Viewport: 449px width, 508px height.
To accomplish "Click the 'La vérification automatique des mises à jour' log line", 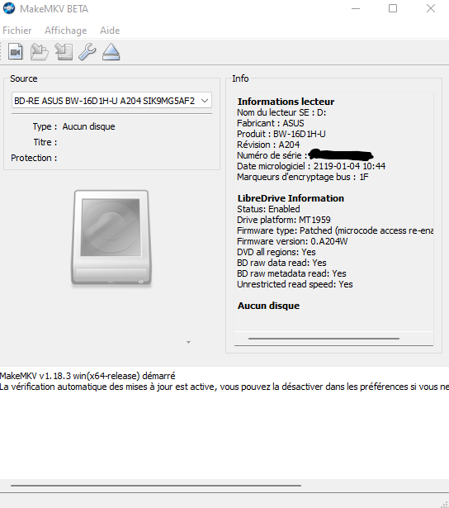I will (224, 387).
